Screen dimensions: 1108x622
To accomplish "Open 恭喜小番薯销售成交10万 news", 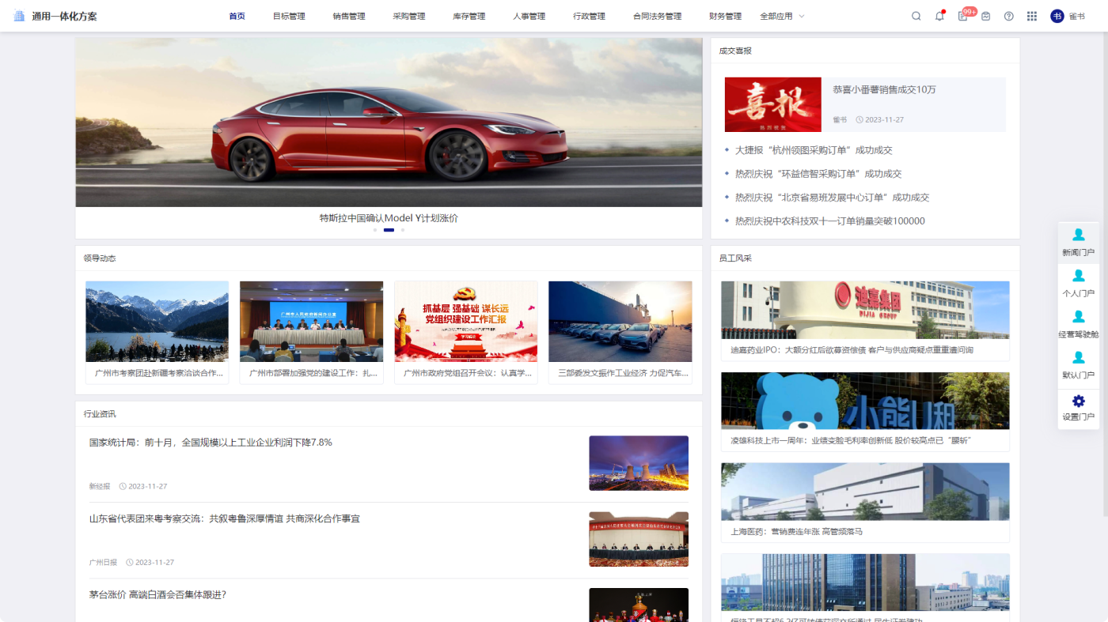I will click(884, 89).
